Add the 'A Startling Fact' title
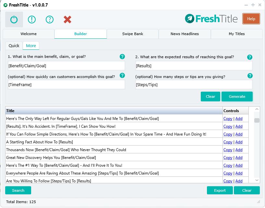Viewport: 265px width, 208px height. point(239,142)
